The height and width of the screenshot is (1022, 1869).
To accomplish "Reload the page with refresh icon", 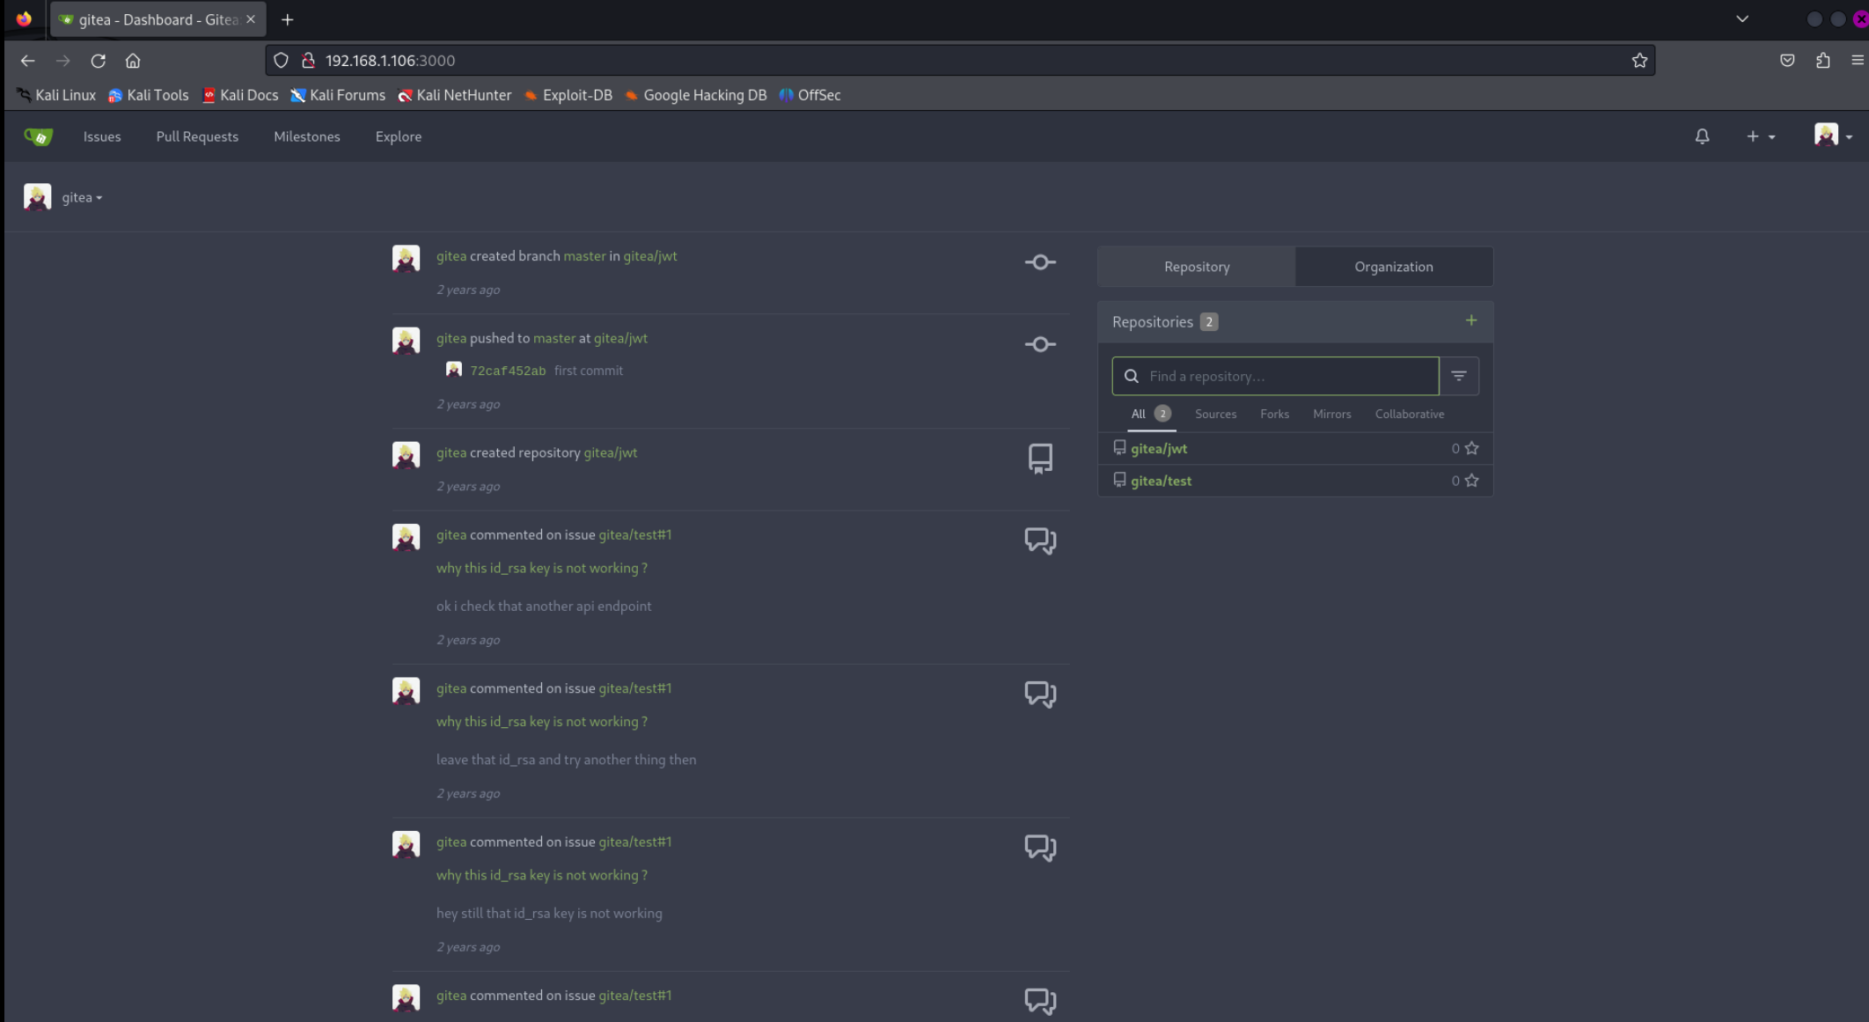I will coord(98,61).
